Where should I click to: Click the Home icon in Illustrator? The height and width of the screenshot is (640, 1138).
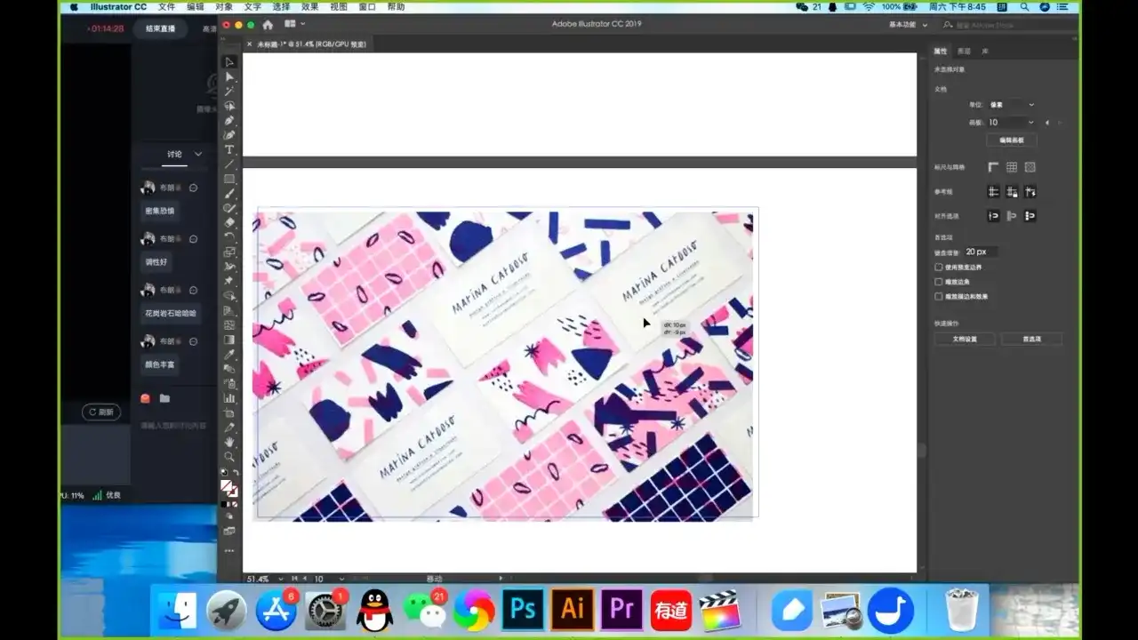coord(268,25)
